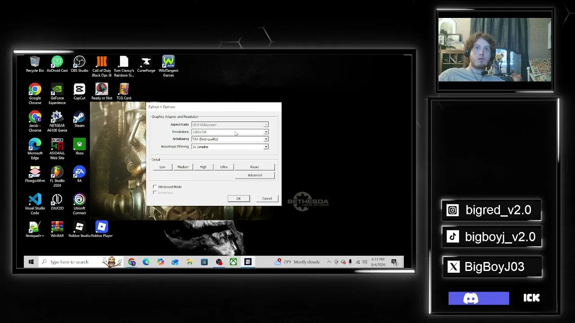Image resolution: width=575 pixels, height=323 pixels.
Task: Select the Ultra detail preset
Action: click(224, 167)
